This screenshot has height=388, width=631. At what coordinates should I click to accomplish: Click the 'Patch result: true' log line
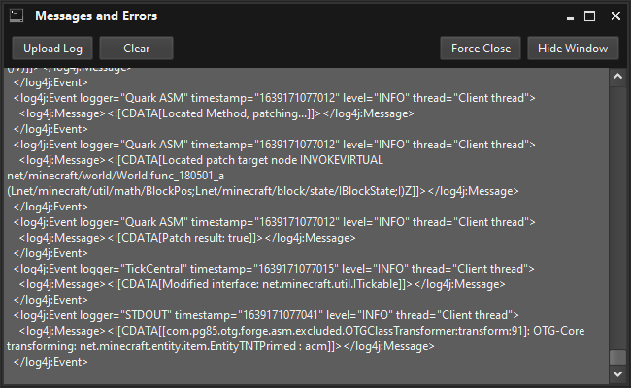coord(187,238)
